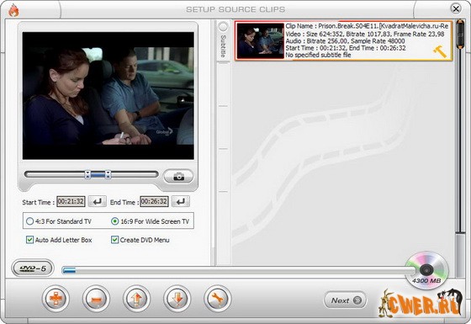Click the clip list scrollbar handle
Screen dimensions: 471x324
coord(460,34)
